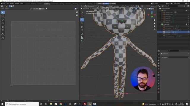Image resolution: width=190 pixels, height=106 pixels.
Task: Switch to wireframe viewport shading
Action: [x=148, y=9]
